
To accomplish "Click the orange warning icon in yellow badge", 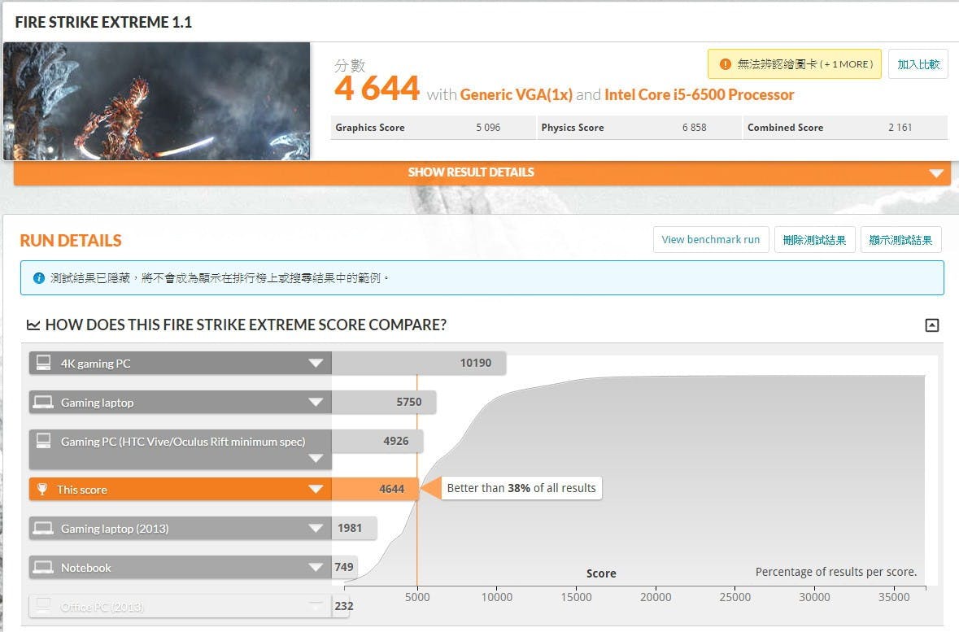I will pos(725,64).
